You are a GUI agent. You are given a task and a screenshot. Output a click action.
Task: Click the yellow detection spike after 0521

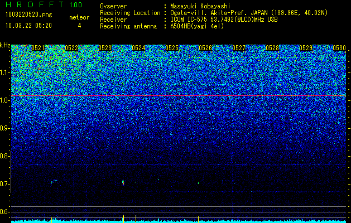[52, 220]
